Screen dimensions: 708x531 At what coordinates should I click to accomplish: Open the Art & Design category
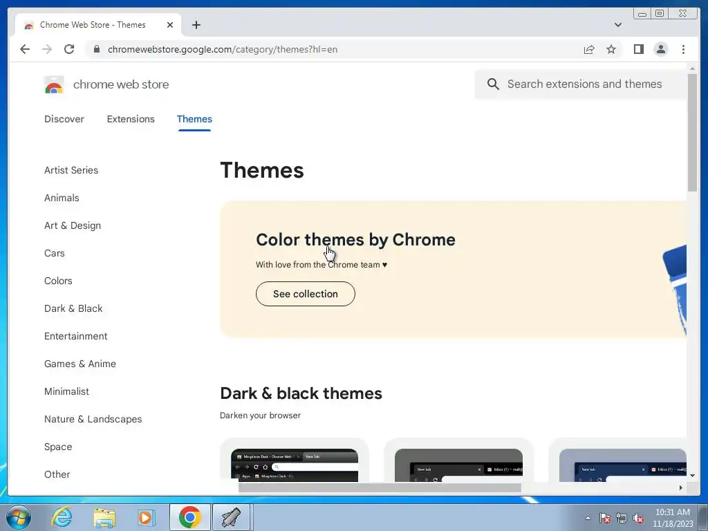72,225
